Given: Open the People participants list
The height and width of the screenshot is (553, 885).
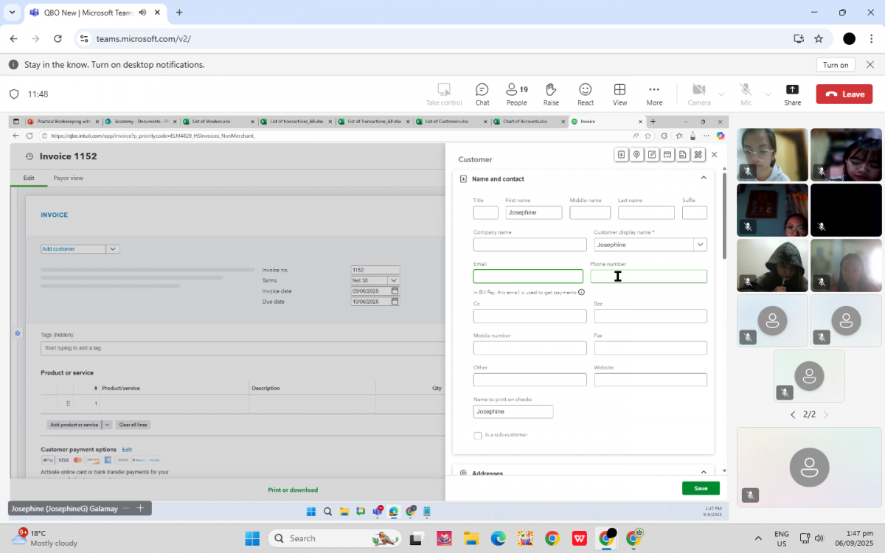Looking at the screenshot, I should point(516,94).
